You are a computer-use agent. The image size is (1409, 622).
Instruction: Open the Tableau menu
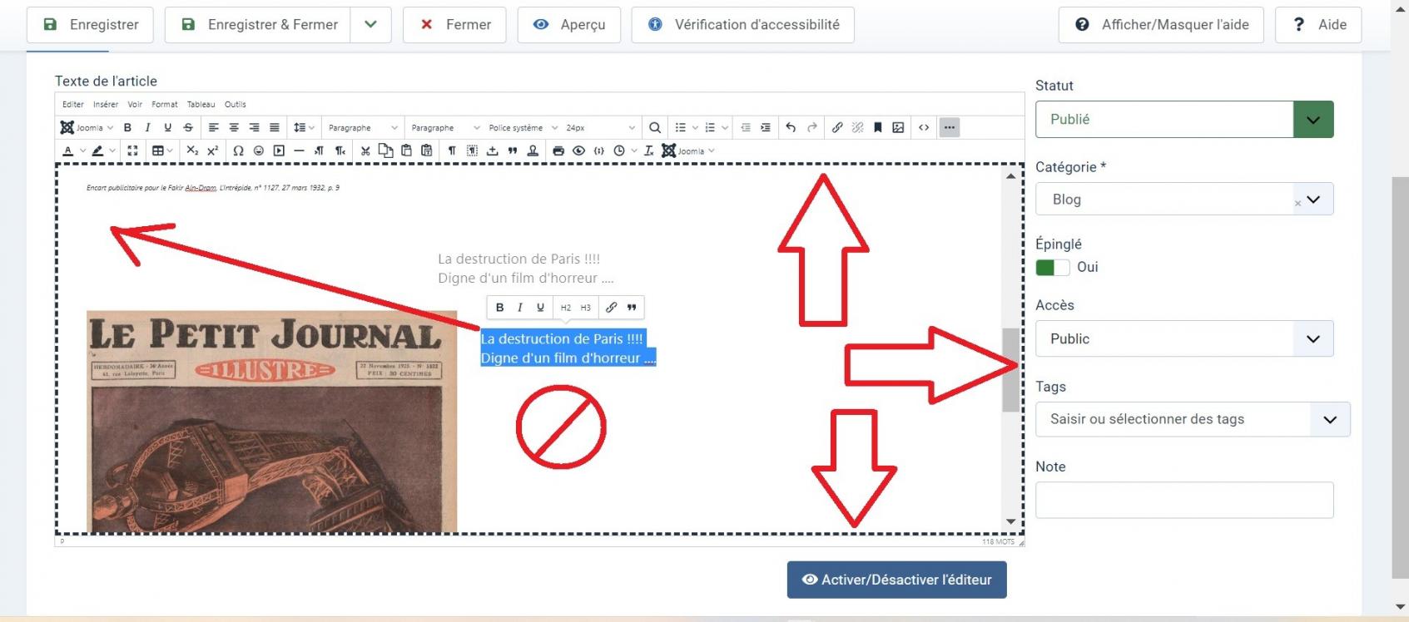point(201,104)
